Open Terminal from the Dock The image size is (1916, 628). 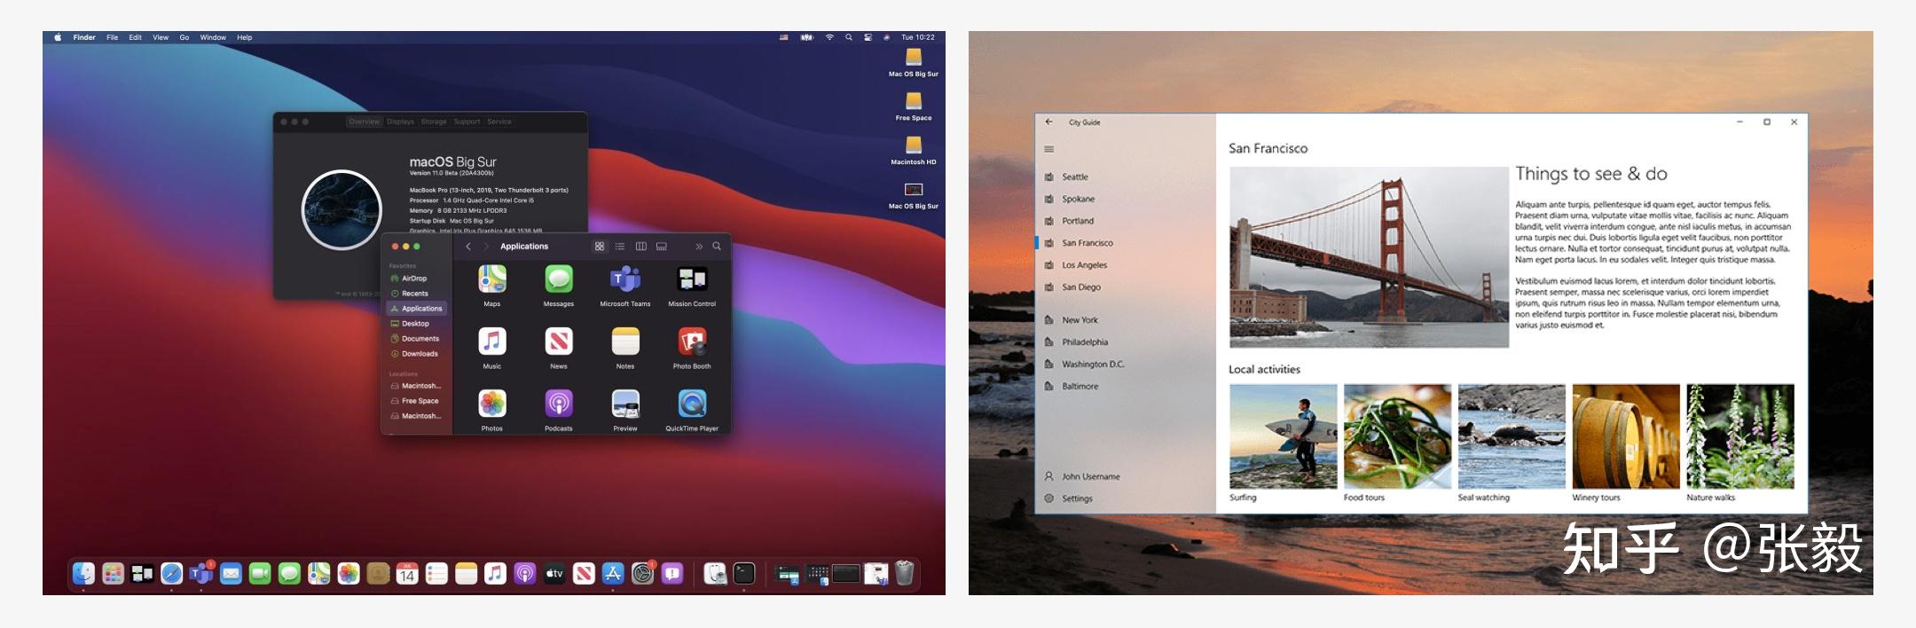(744, 574)
